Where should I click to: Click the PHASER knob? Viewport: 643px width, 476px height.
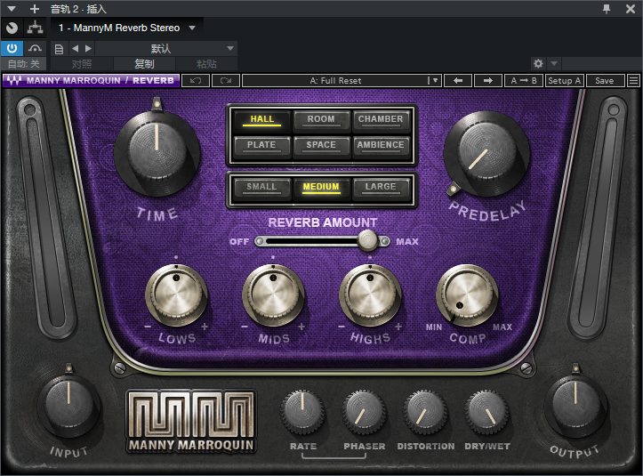364,412
